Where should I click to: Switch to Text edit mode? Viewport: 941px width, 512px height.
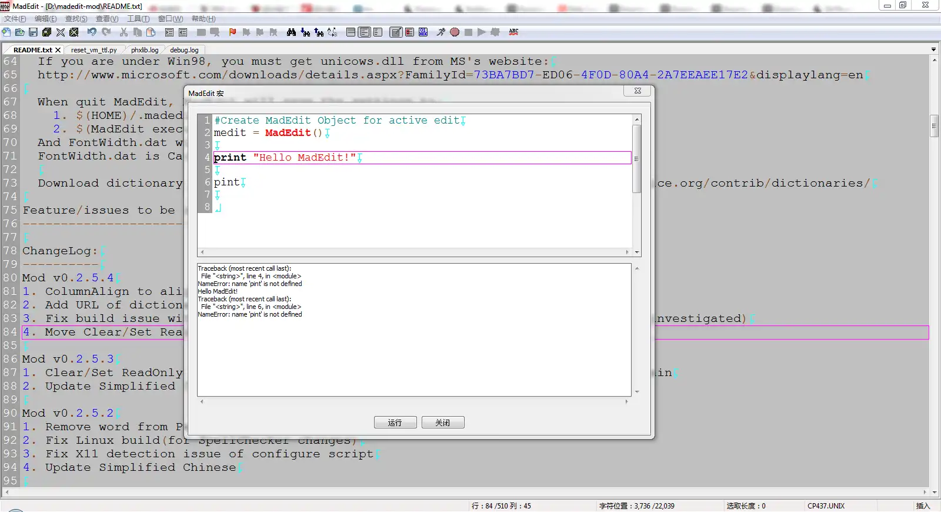coord(396,32)
